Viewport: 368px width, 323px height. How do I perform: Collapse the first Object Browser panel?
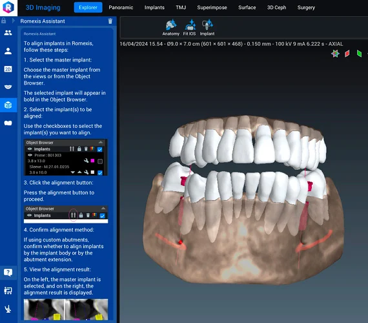(x=101, y=142)
